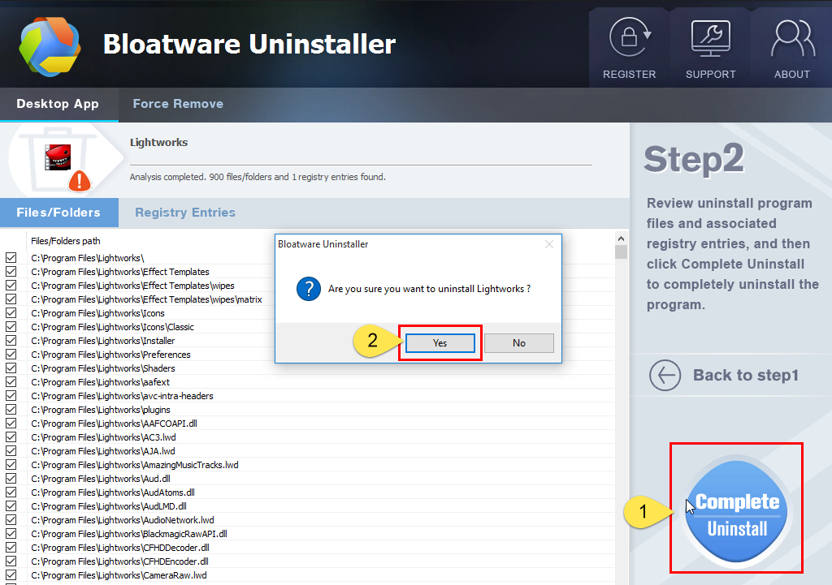Uncheck the Preferences folder checkbox
The width and height of the screenshot is (832, 585).
11,355
